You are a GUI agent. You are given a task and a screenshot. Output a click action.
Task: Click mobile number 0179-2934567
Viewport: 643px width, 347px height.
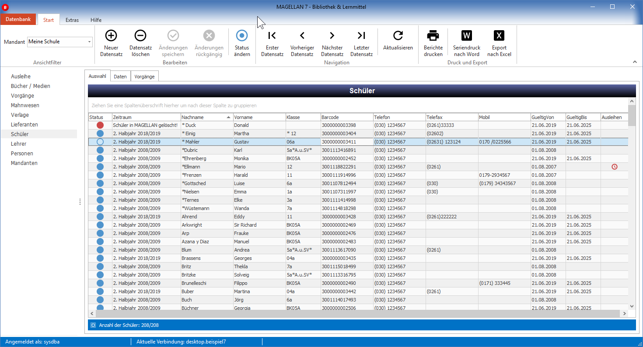(495, 175)
